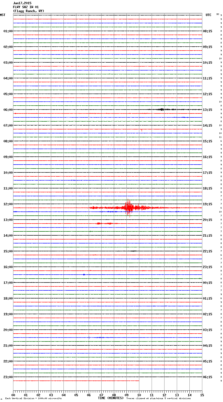Select the 10:00 MST time label

8,173
